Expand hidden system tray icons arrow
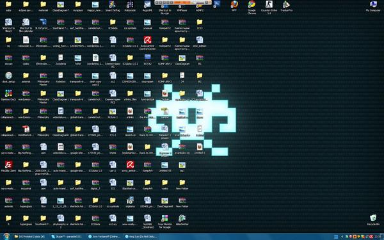Image resolution: width=384 pixels, height=240 pixels. (x=342, y=237)
